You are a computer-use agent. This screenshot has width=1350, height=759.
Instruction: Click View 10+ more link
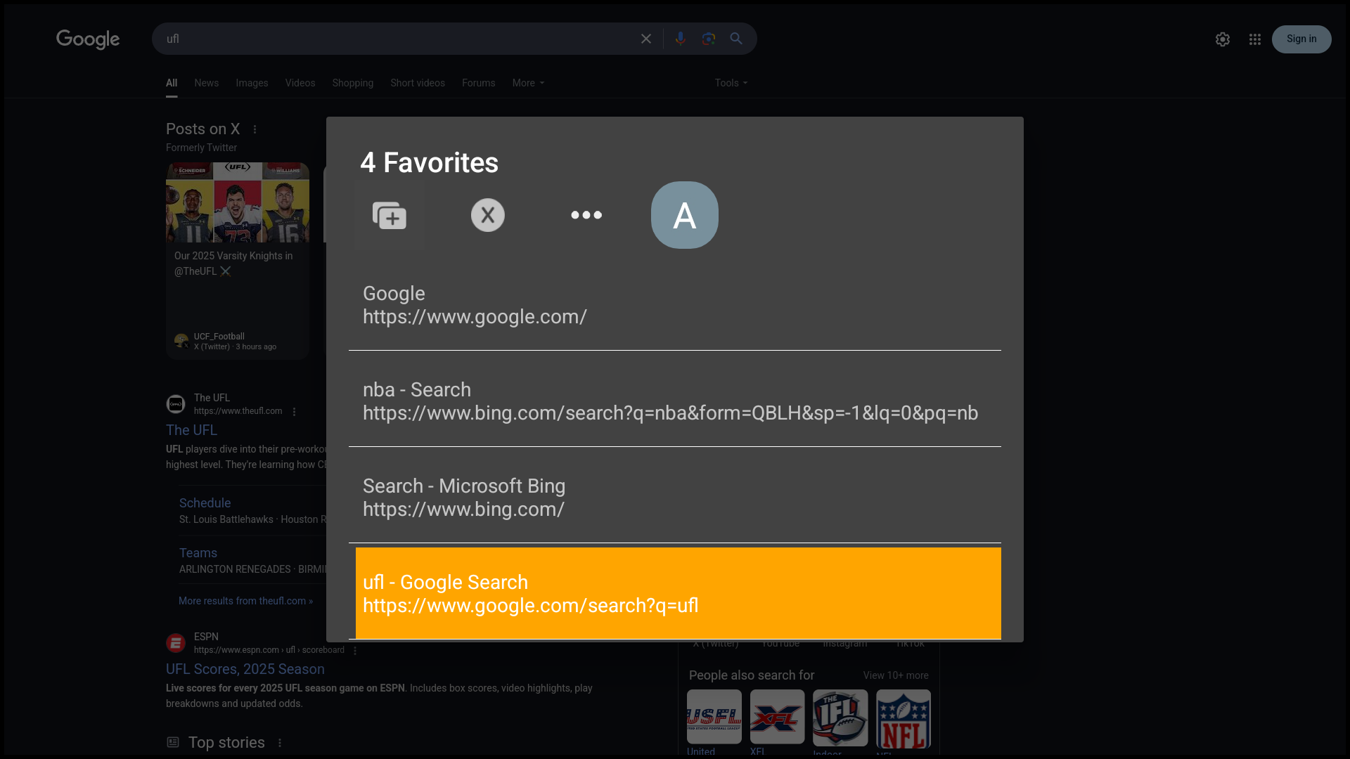click(x=896, y=675)
